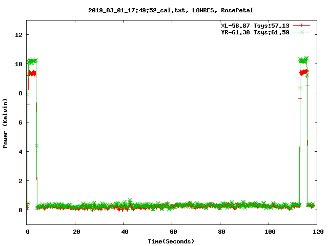Viewport: 328px width, 246px height.
Task: Click the y-axis tick label 8
Action: pos(20,93)
